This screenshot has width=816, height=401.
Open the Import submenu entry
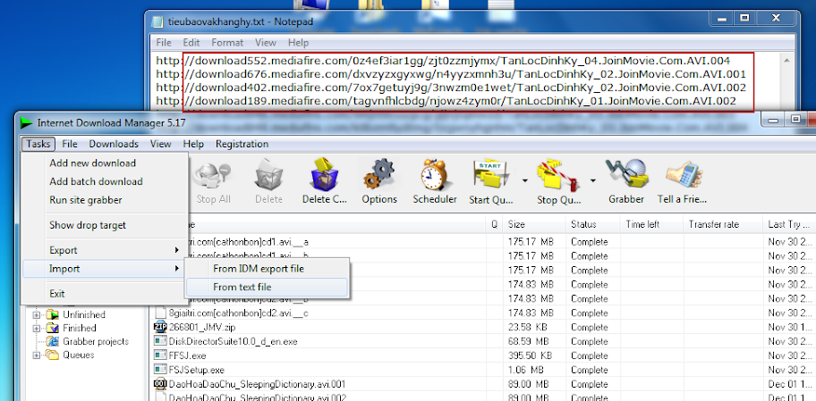pyautogui.click(x=104, y=269)
